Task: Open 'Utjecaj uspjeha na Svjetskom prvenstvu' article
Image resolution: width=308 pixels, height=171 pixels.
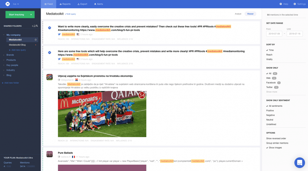Action: [95, 76]
